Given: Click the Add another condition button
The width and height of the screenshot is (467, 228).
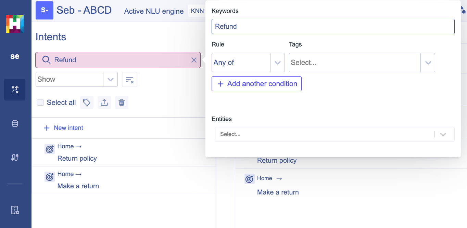Looking at the screenshot, I should point(256,84).
